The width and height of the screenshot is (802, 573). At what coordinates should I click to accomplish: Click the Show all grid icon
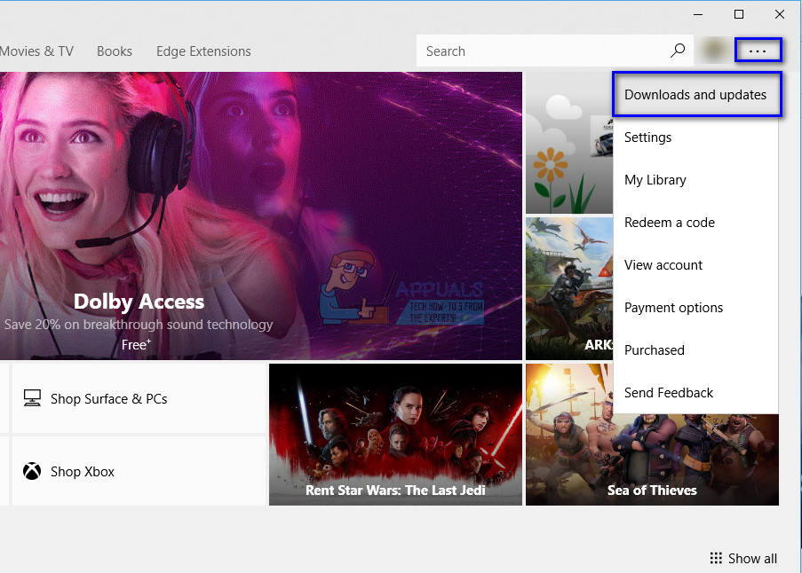click(x=716, y=558)
